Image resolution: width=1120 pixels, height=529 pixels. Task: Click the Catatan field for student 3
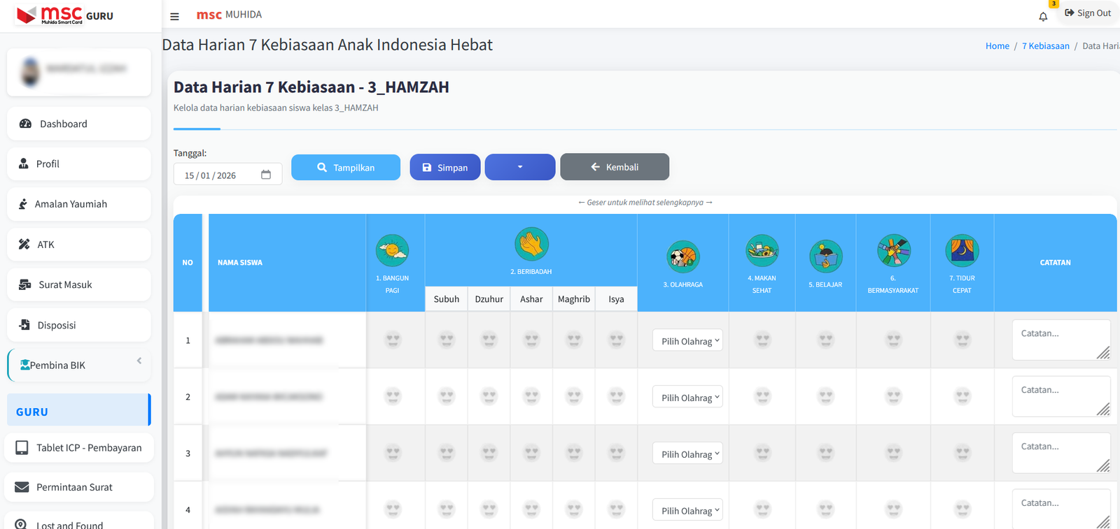click(x=1061, y=454)
